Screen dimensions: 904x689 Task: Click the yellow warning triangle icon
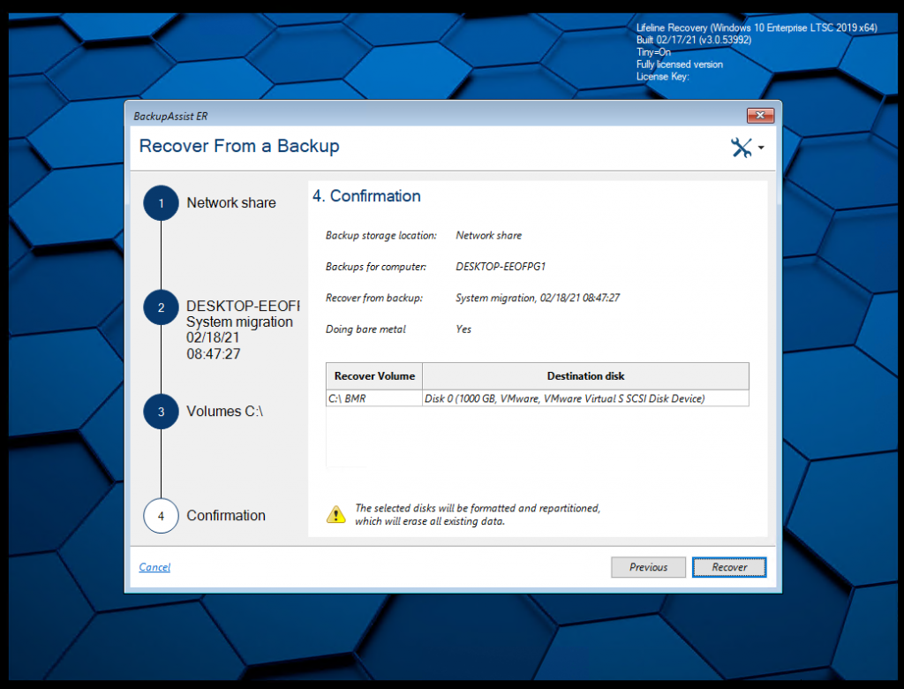click(x=336, y=515)
